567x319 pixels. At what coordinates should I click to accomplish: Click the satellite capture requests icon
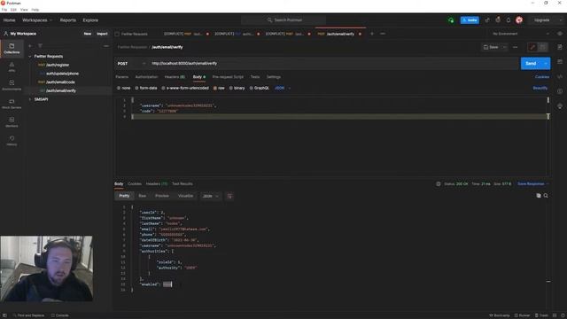point(487,20)
